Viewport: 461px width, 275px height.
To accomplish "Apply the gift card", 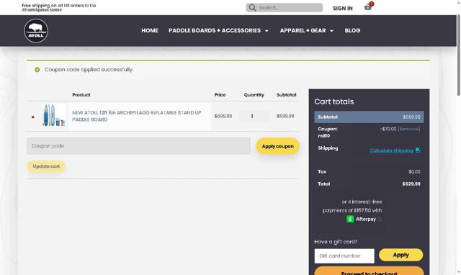I will click(400, 255).
